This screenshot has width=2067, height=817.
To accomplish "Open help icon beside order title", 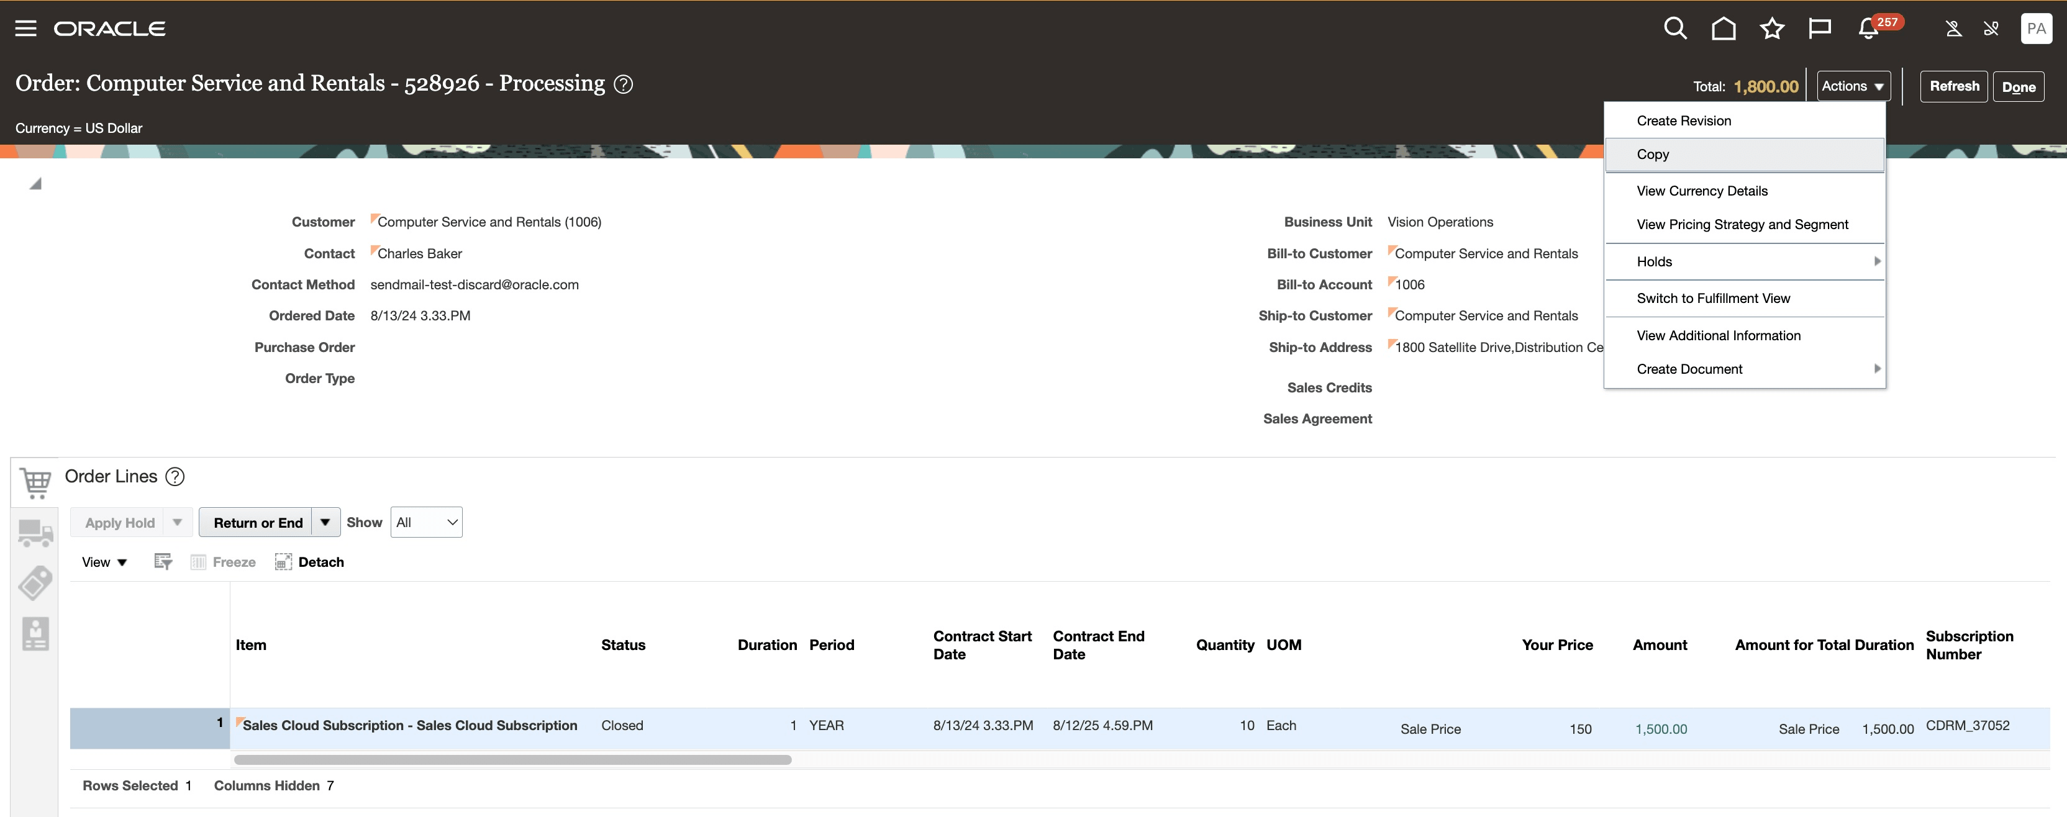I will pos(624,84).
